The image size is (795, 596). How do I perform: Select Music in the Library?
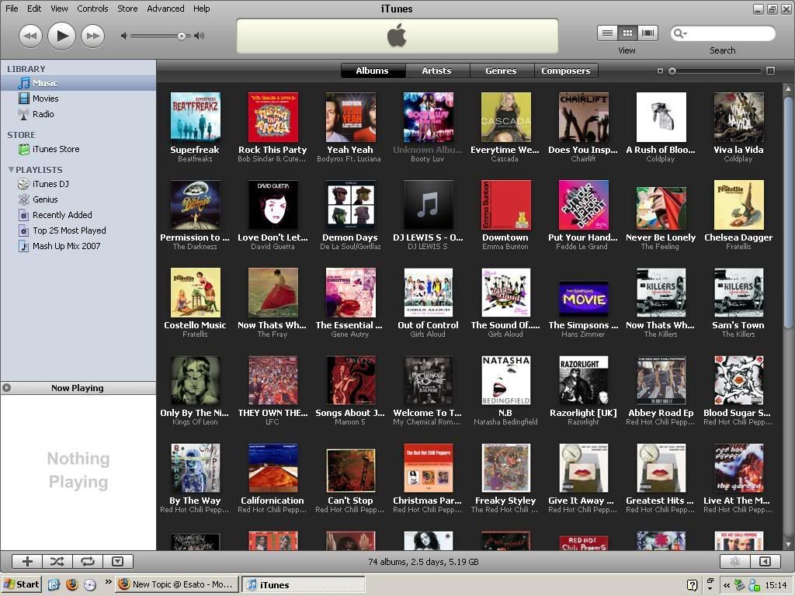click(78, 83)
